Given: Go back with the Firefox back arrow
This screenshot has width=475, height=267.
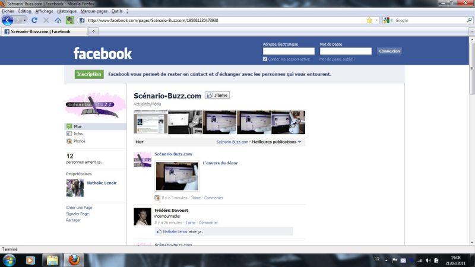Looking at the screenshot, I should (x=7, y=20).
